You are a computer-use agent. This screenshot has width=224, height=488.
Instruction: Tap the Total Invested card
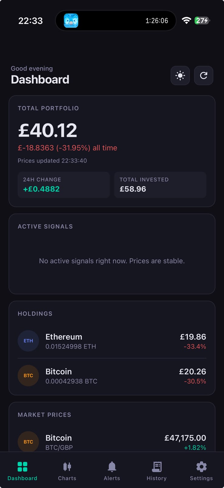pos(160,185)
